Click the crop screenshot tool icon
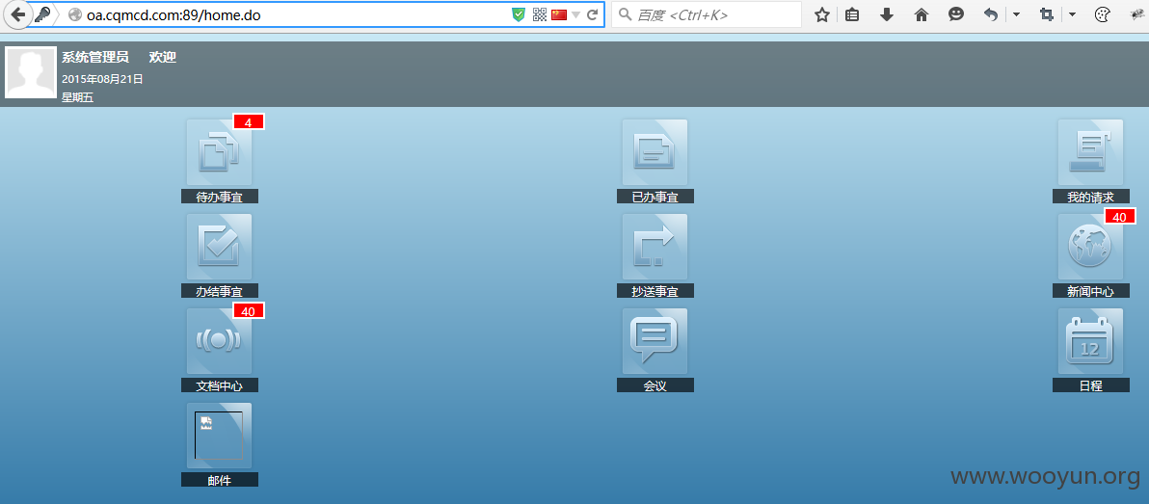Screen dimensions: 1149x504 tap(1047, 14)
